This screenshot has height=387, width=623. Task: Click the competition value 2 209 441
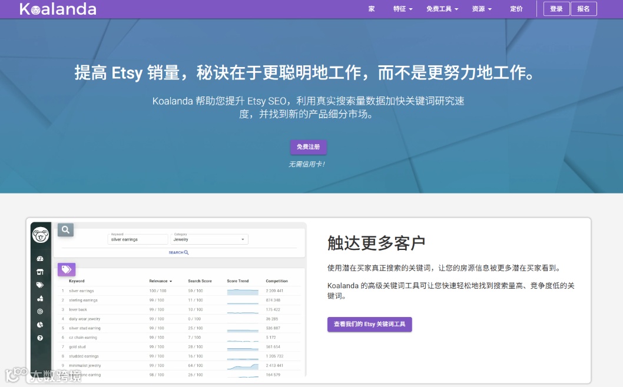(x=274, y=291)
